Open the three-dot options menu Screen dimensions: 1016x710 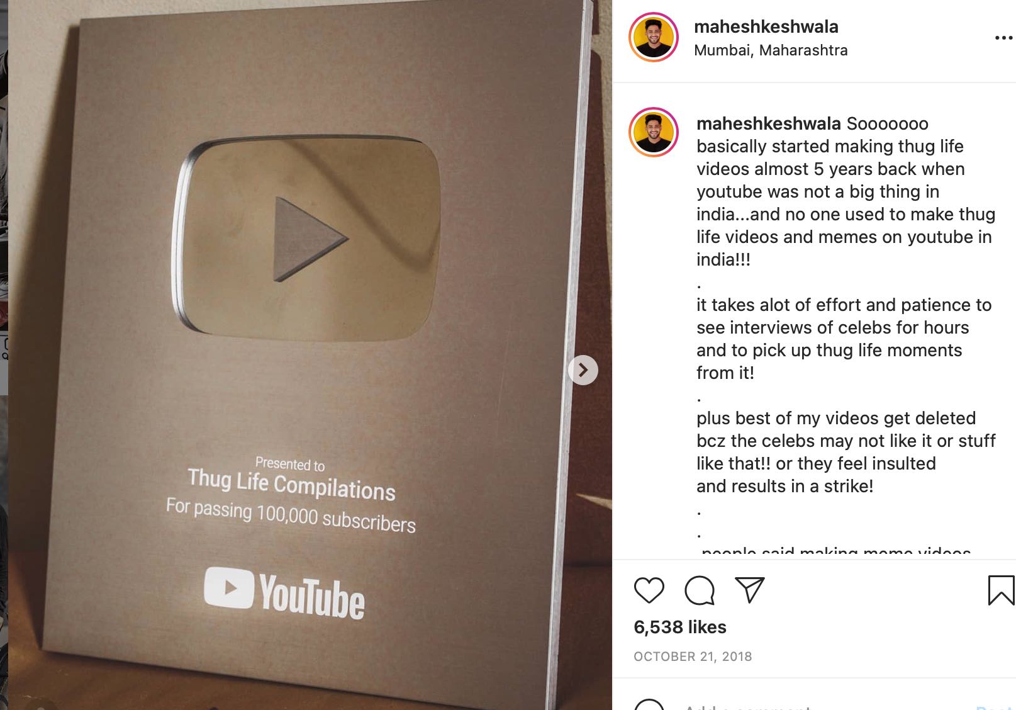point(1003,38)
